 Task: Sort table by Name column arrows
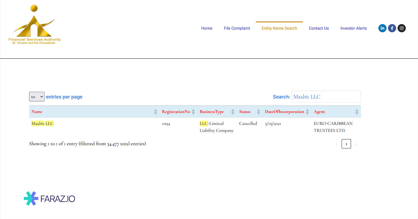[x=155, y=112]
